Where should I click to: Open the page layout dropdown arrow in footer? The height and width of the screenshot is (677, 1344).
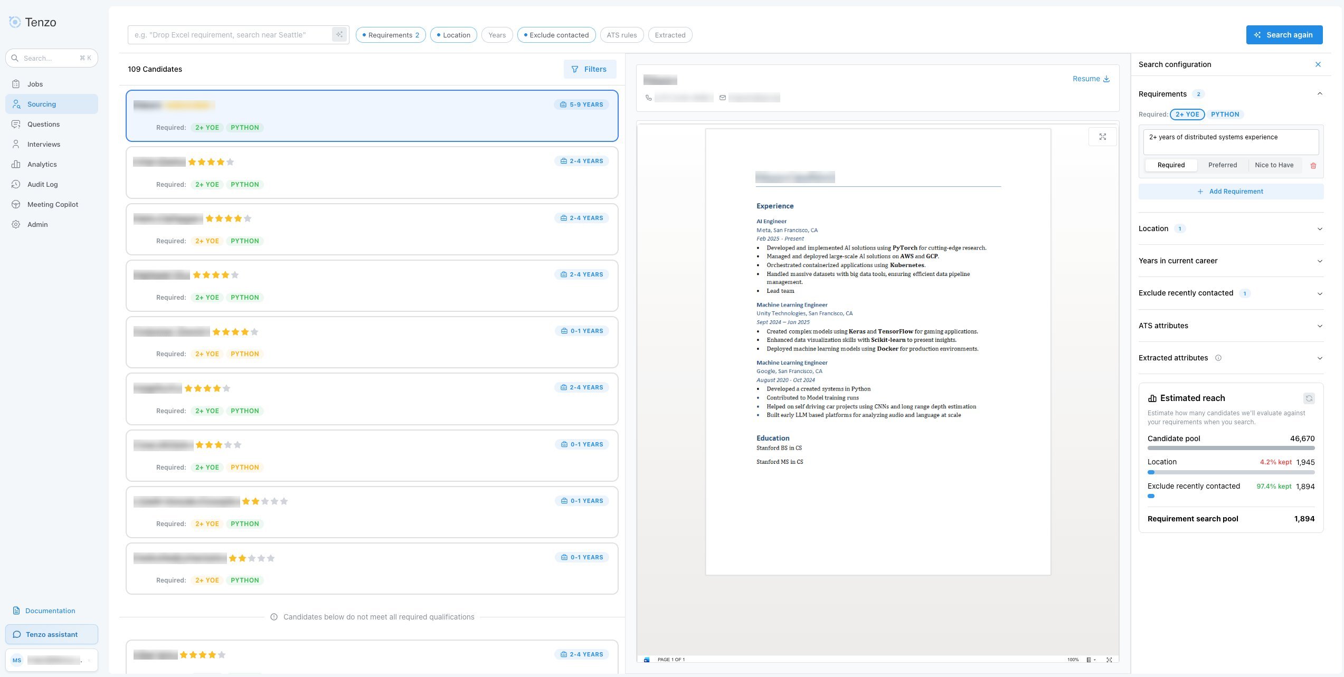pos(1095,660)
